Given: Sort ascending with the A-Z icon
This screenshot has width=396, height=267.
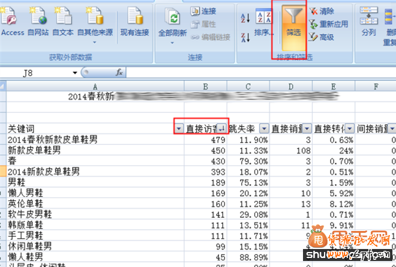Looking at the screenshot, I should tap(245, 17).
